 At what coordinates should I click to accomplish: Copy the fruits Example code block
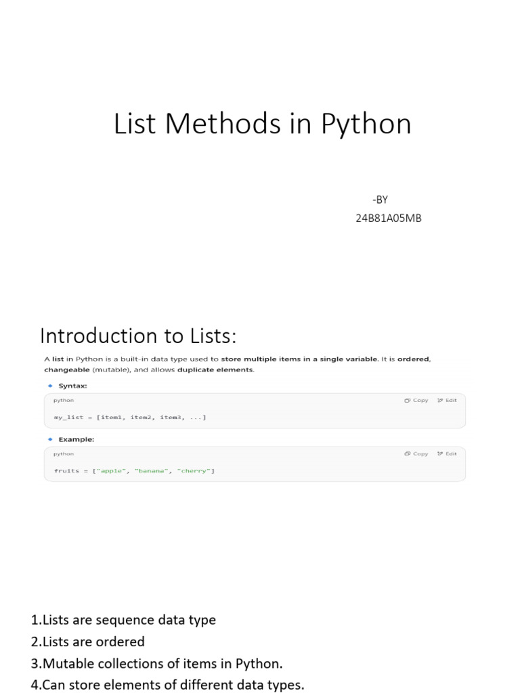[x=416, y=453]
